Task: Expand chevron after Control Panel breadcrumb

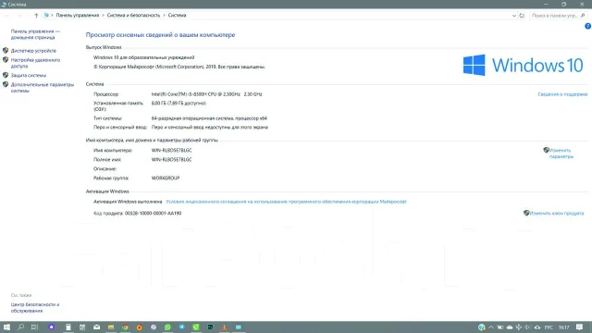Action: click(103, 16)
